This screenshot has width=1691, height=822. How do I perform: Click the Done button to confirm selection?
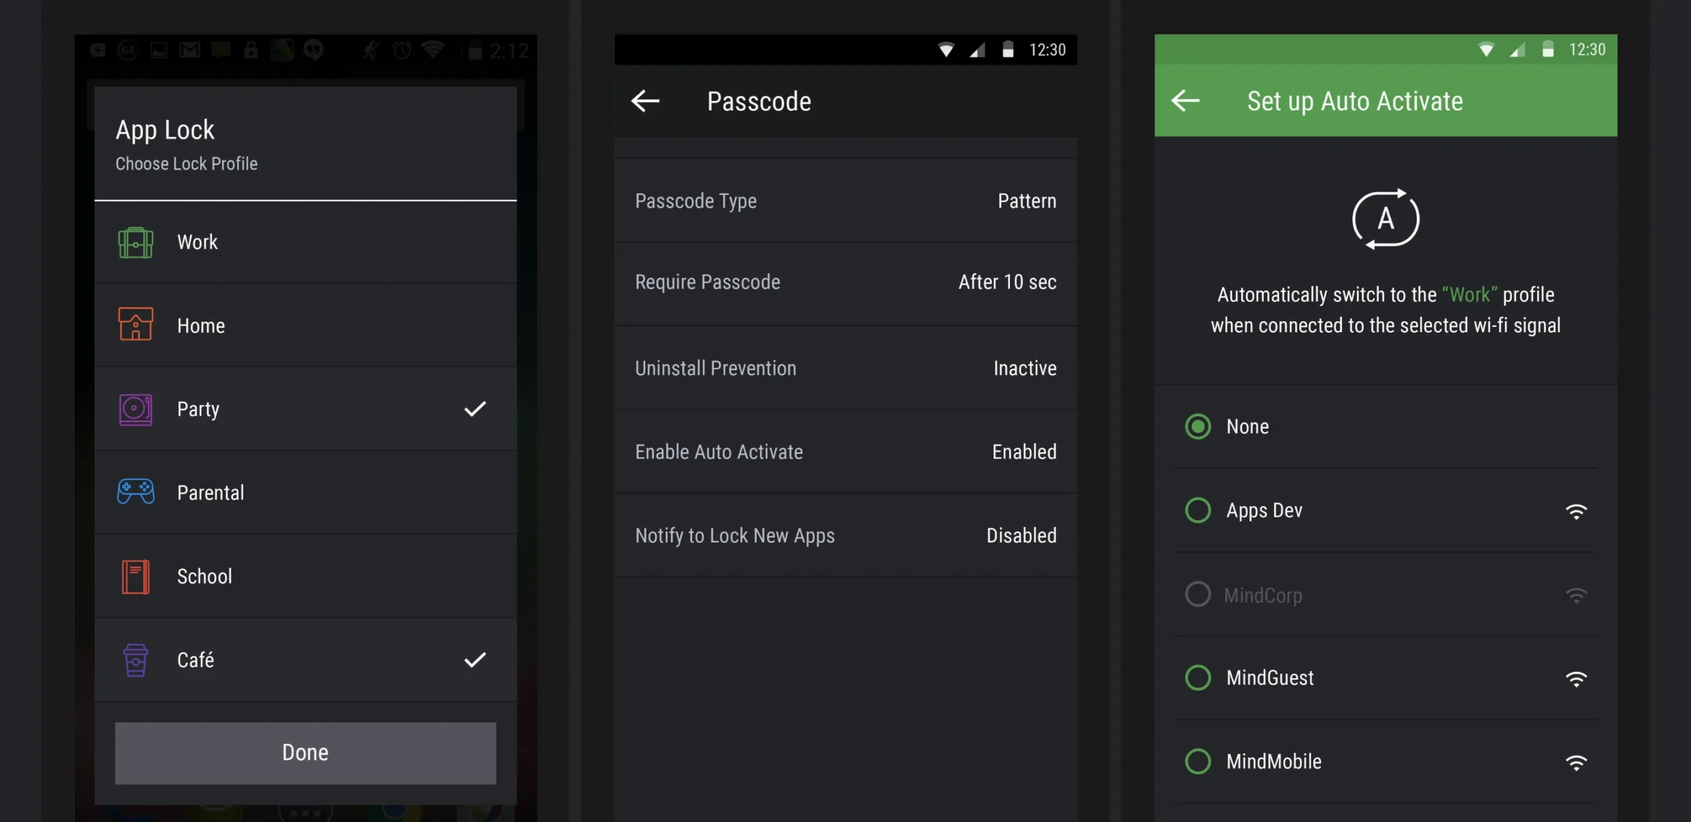[x=304, y=752]
